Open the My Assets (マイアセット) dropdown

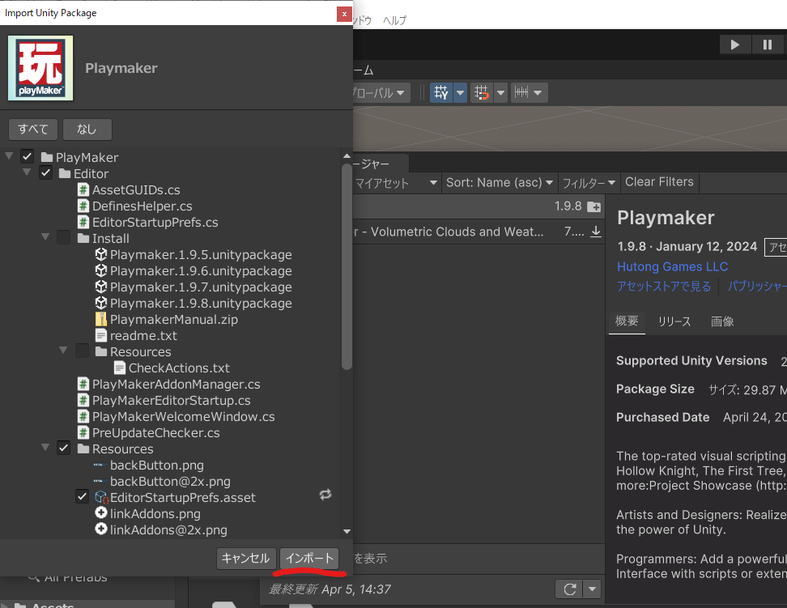click(x=396, y=183)
